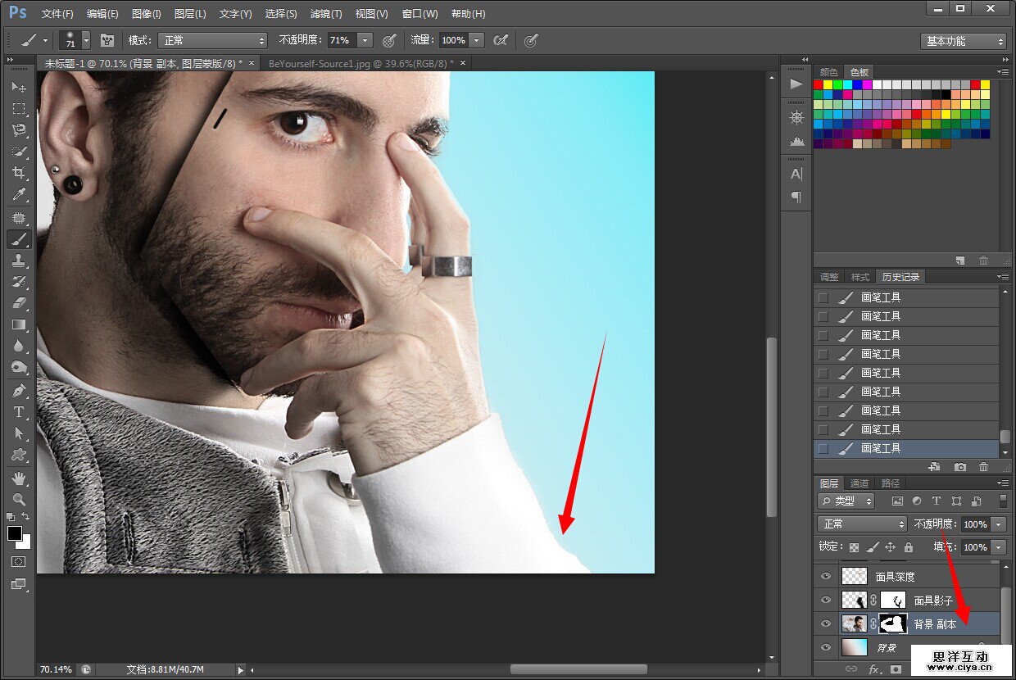Pick the Clone Stamp tool
The width and height of the screenshot is (1016, 680).
18,261
